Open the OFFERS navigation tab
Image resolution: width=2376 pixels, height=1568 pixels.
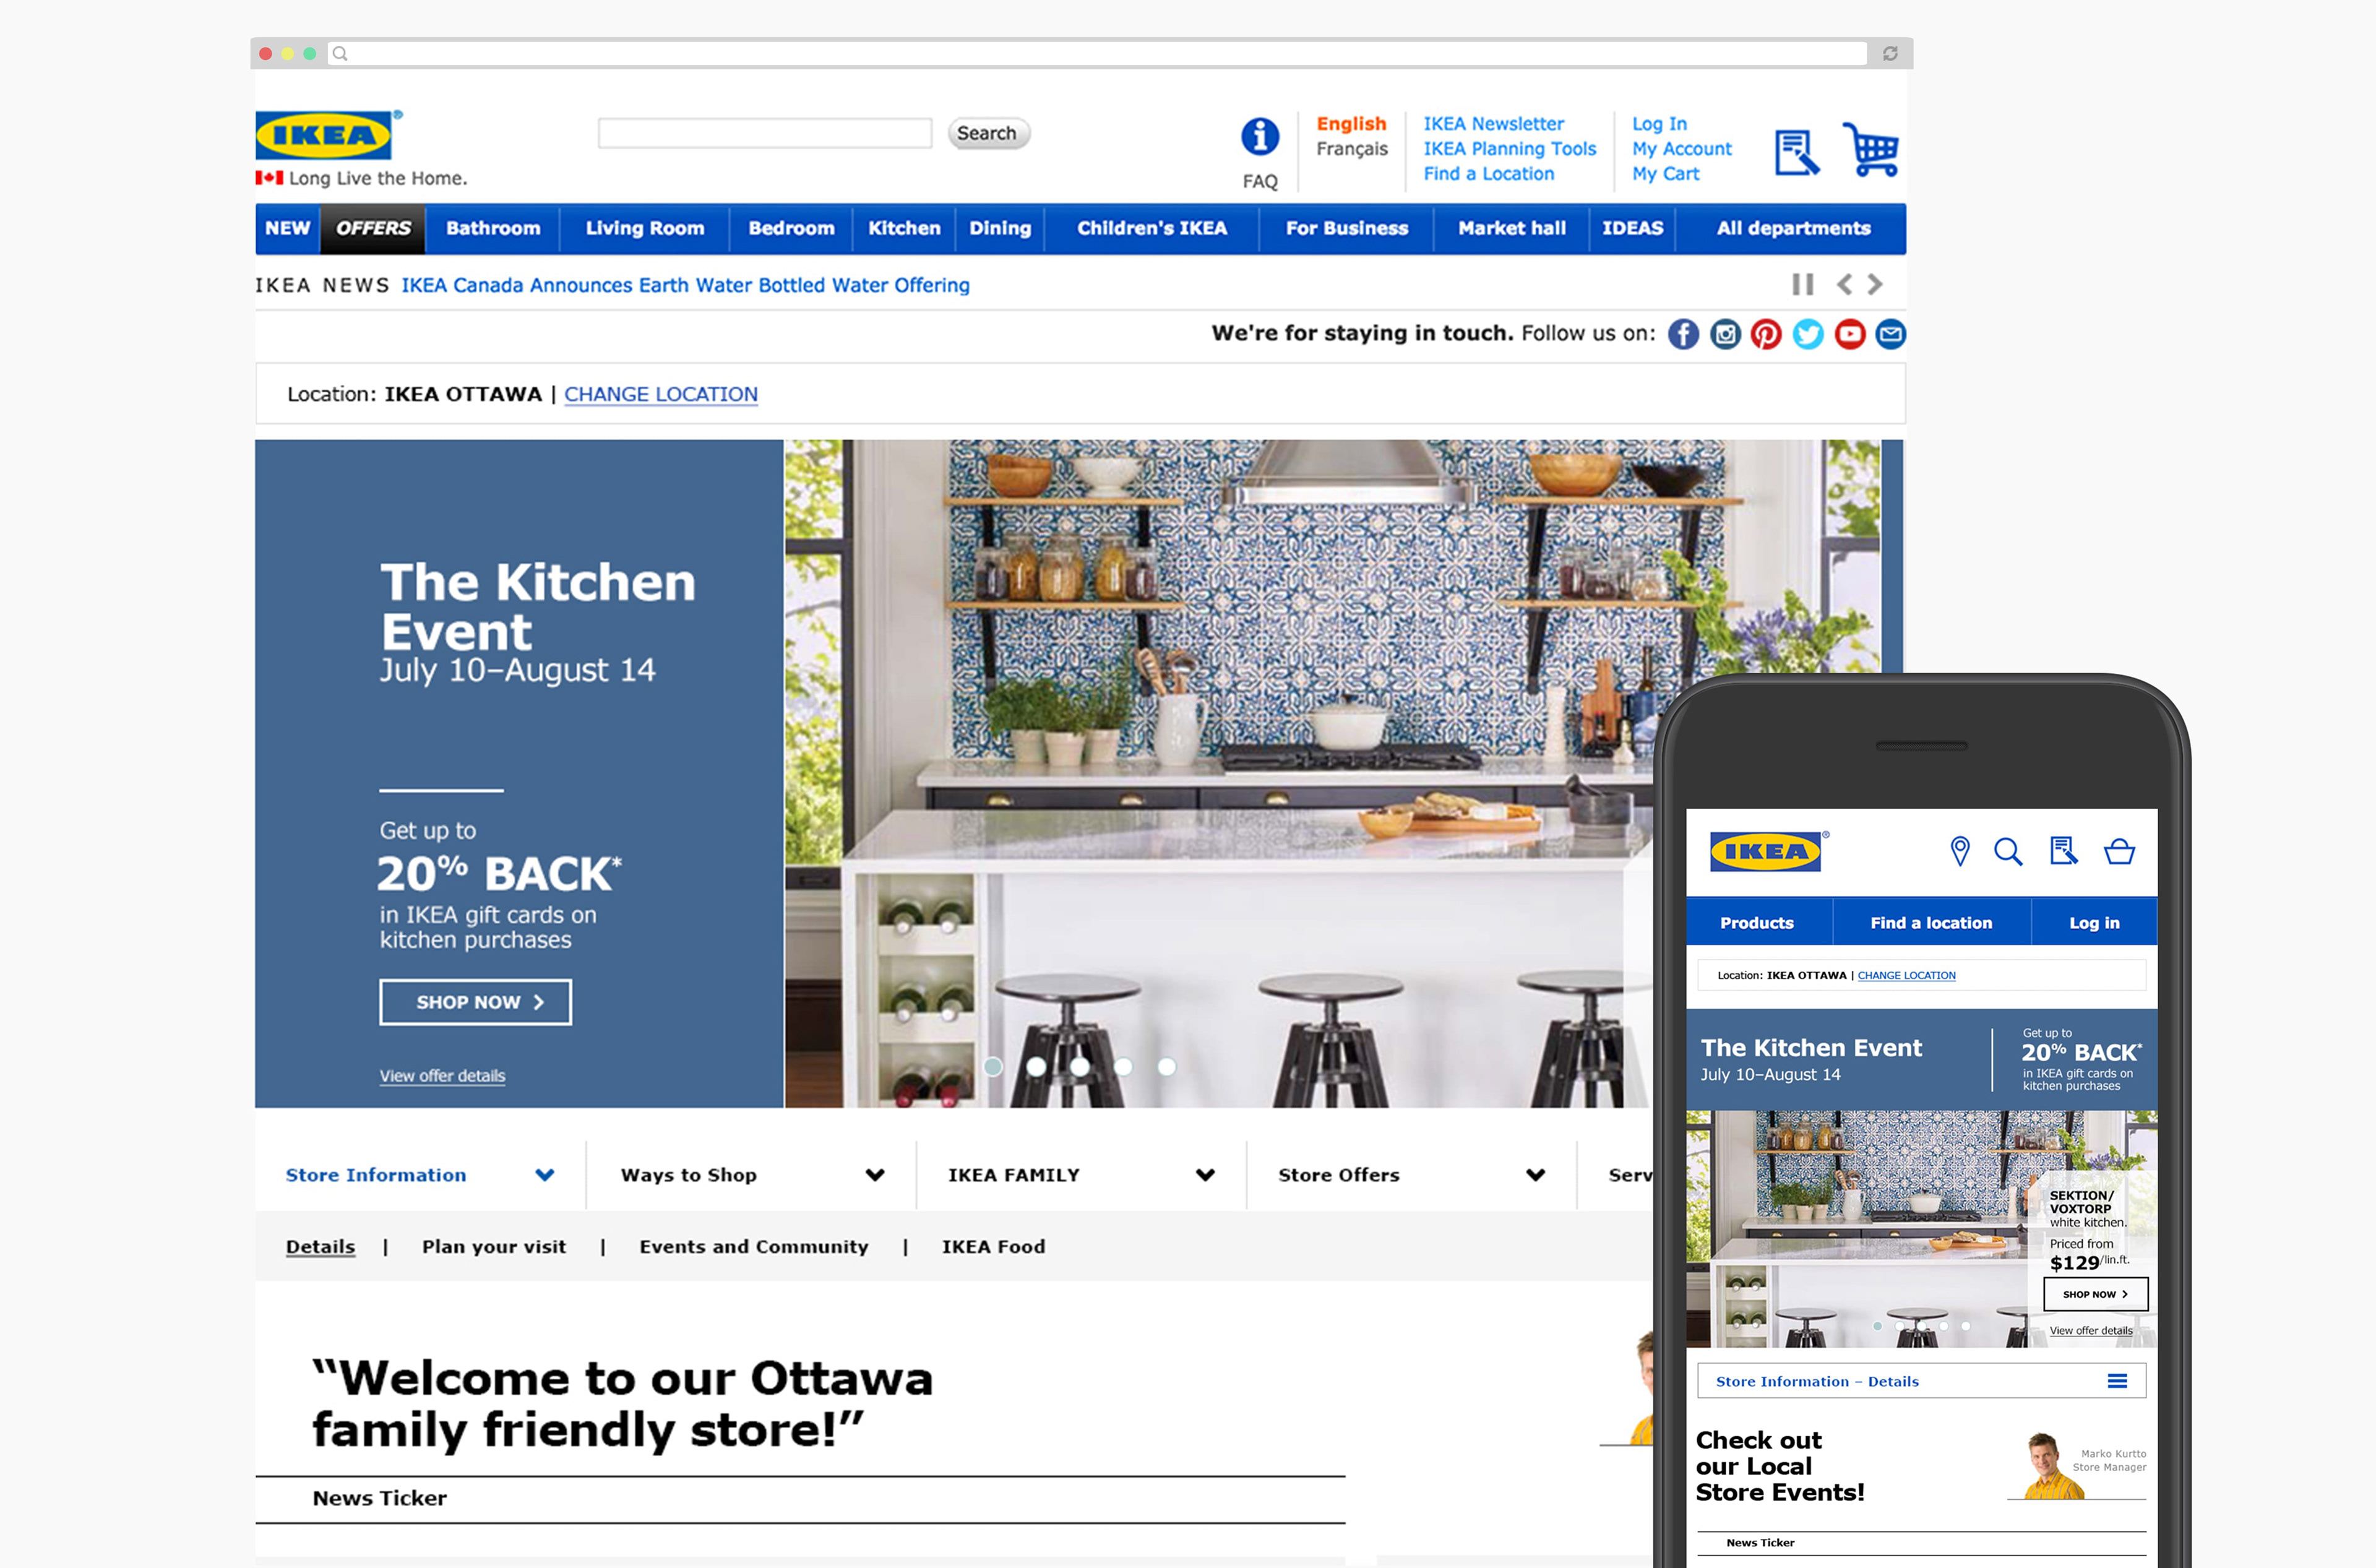point(373,228)
